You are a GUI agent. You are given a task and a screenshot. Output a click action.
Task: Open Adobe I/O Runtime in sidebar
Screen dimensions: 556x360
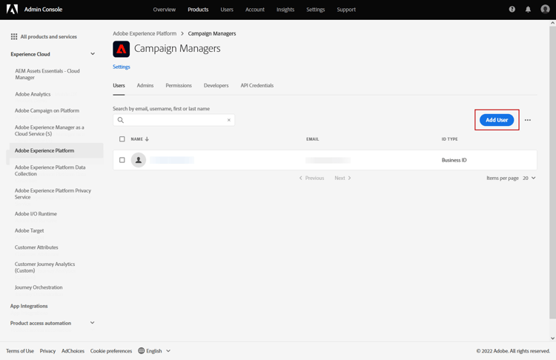[x=36, y=213]
